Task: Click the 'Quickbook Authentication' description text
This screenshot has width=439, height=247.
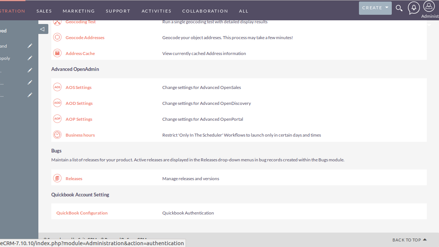Action: 188,213
